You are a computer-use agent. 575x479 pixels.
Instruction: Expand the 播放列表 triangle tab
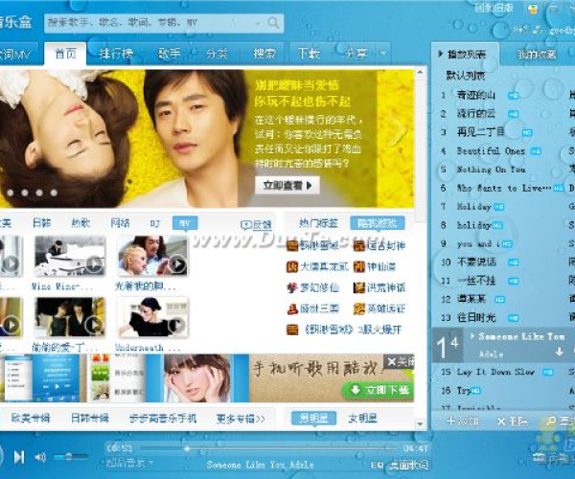click(441, 55)
